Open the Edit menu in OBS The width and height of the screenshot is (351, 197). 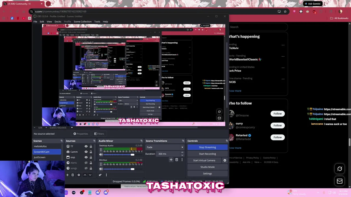(42, 22)
